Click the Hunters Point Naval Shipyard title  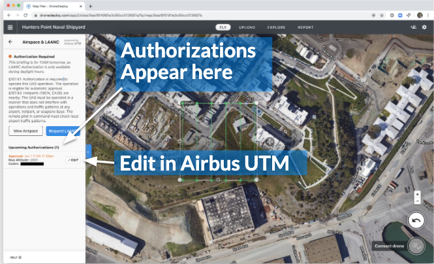point(54,27)
